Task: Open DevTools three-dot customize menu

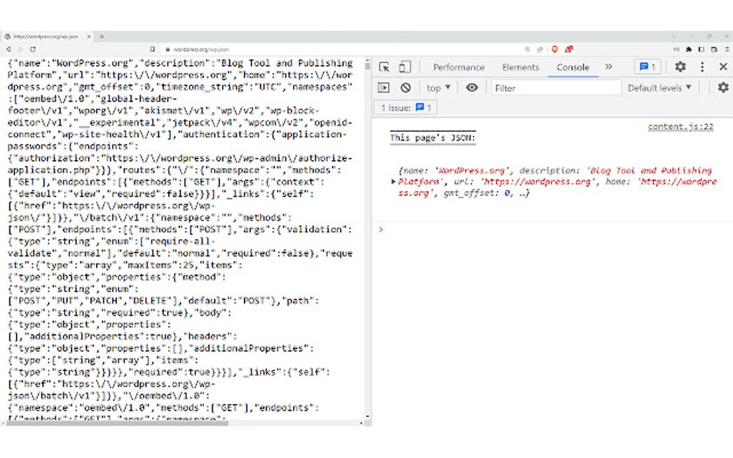Action: 702,67
